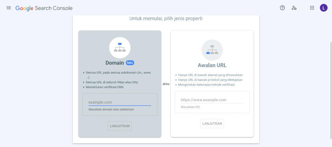Image resolution: width=332 pixels, height=147 pixels.
Task: Click the Awalan URL property icon
Action: point(212,50)
